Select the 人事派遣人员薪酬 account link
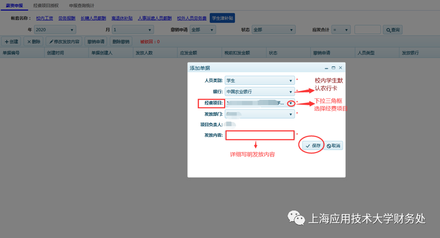440x238 pixels. click(155, 18)
